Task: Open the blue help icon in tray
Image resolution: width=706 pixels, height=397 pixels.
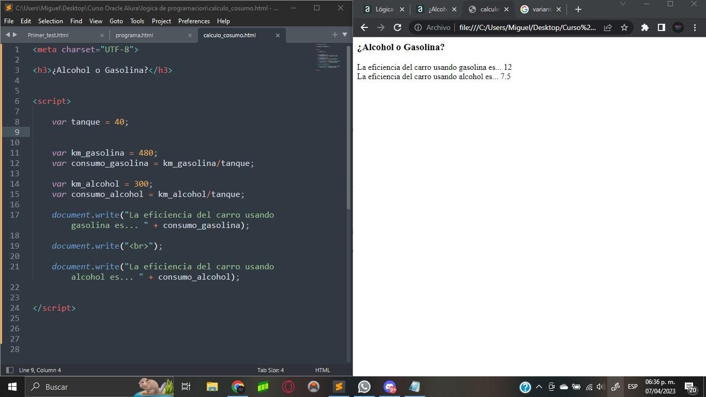Action: [525, 387]
